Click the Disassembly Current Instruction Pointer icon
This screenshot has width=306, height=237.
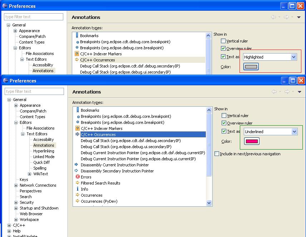76,165
